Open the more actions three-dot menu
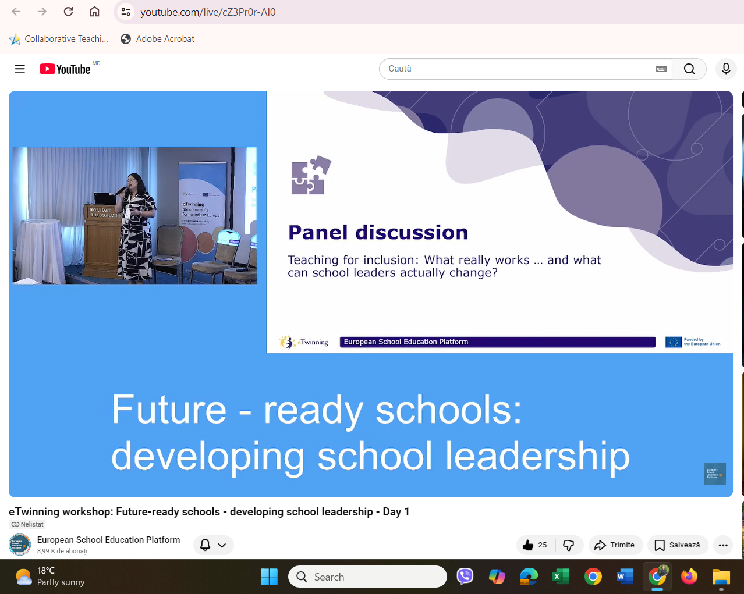The height and width of the screenshot is (594, 744). point(723,545)
